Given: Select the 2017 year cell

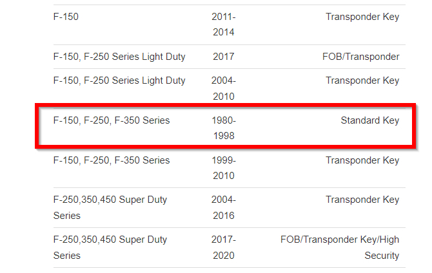Looking at the screenshot, I should tap(223, 57).
